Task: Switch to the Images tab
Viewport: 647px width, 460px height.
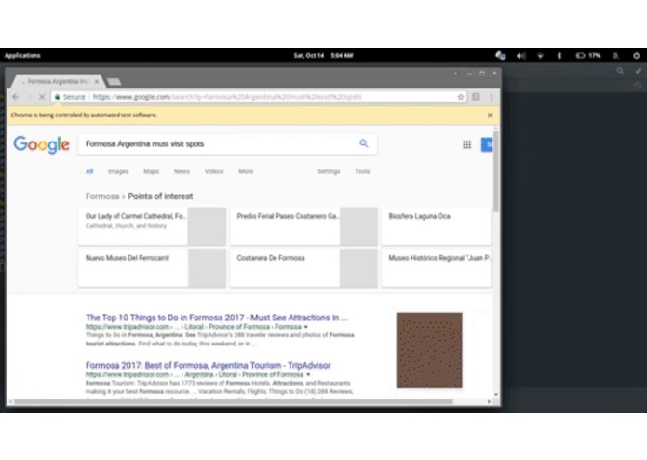Action: pyautogui.click(x=118, y=171)
